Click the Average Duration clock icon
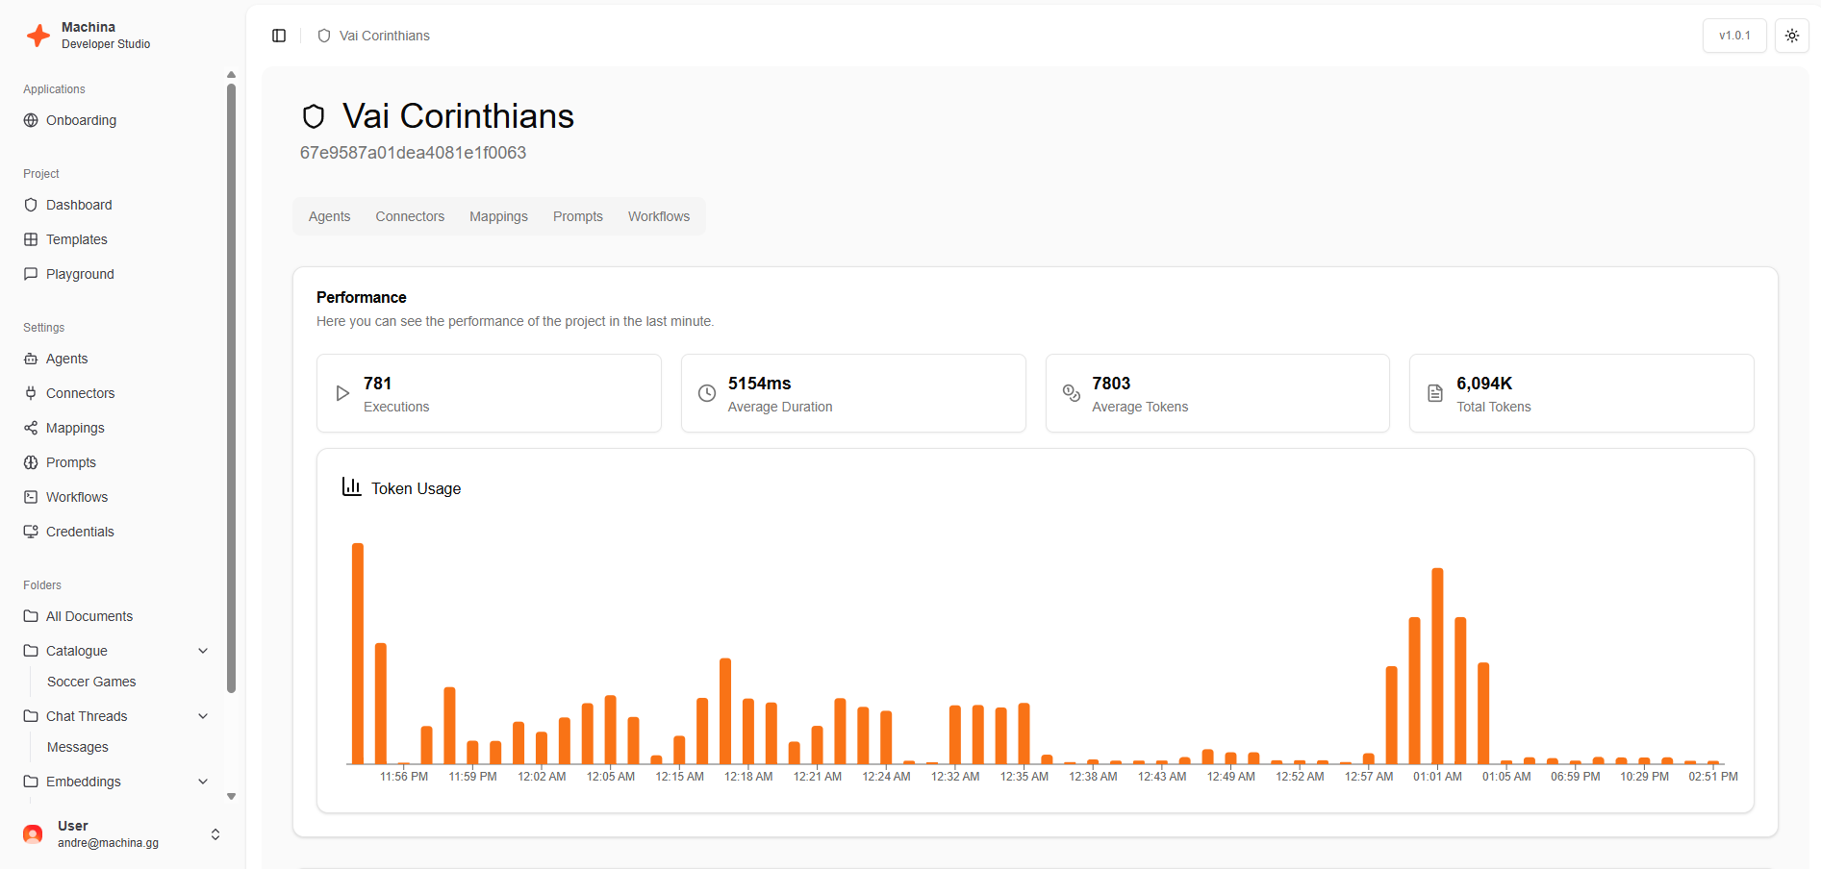The width and height of the screenshot is (1821, 869). click(707, 393)
